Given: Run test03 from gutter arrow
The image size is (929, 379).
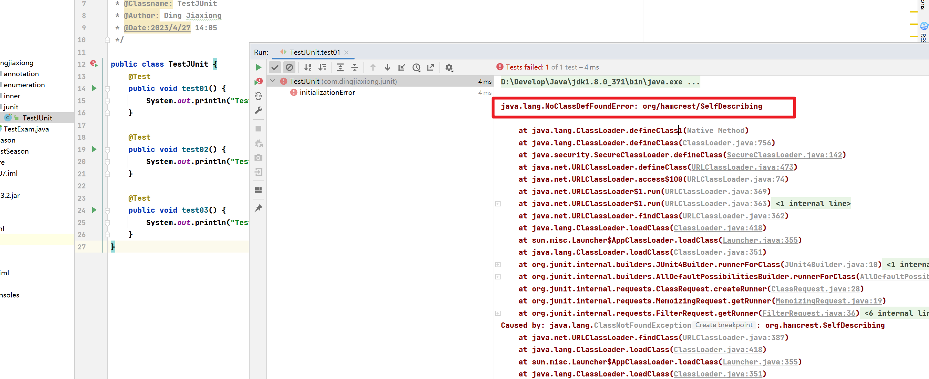Looking at the screenshot, I should [94, 210].
